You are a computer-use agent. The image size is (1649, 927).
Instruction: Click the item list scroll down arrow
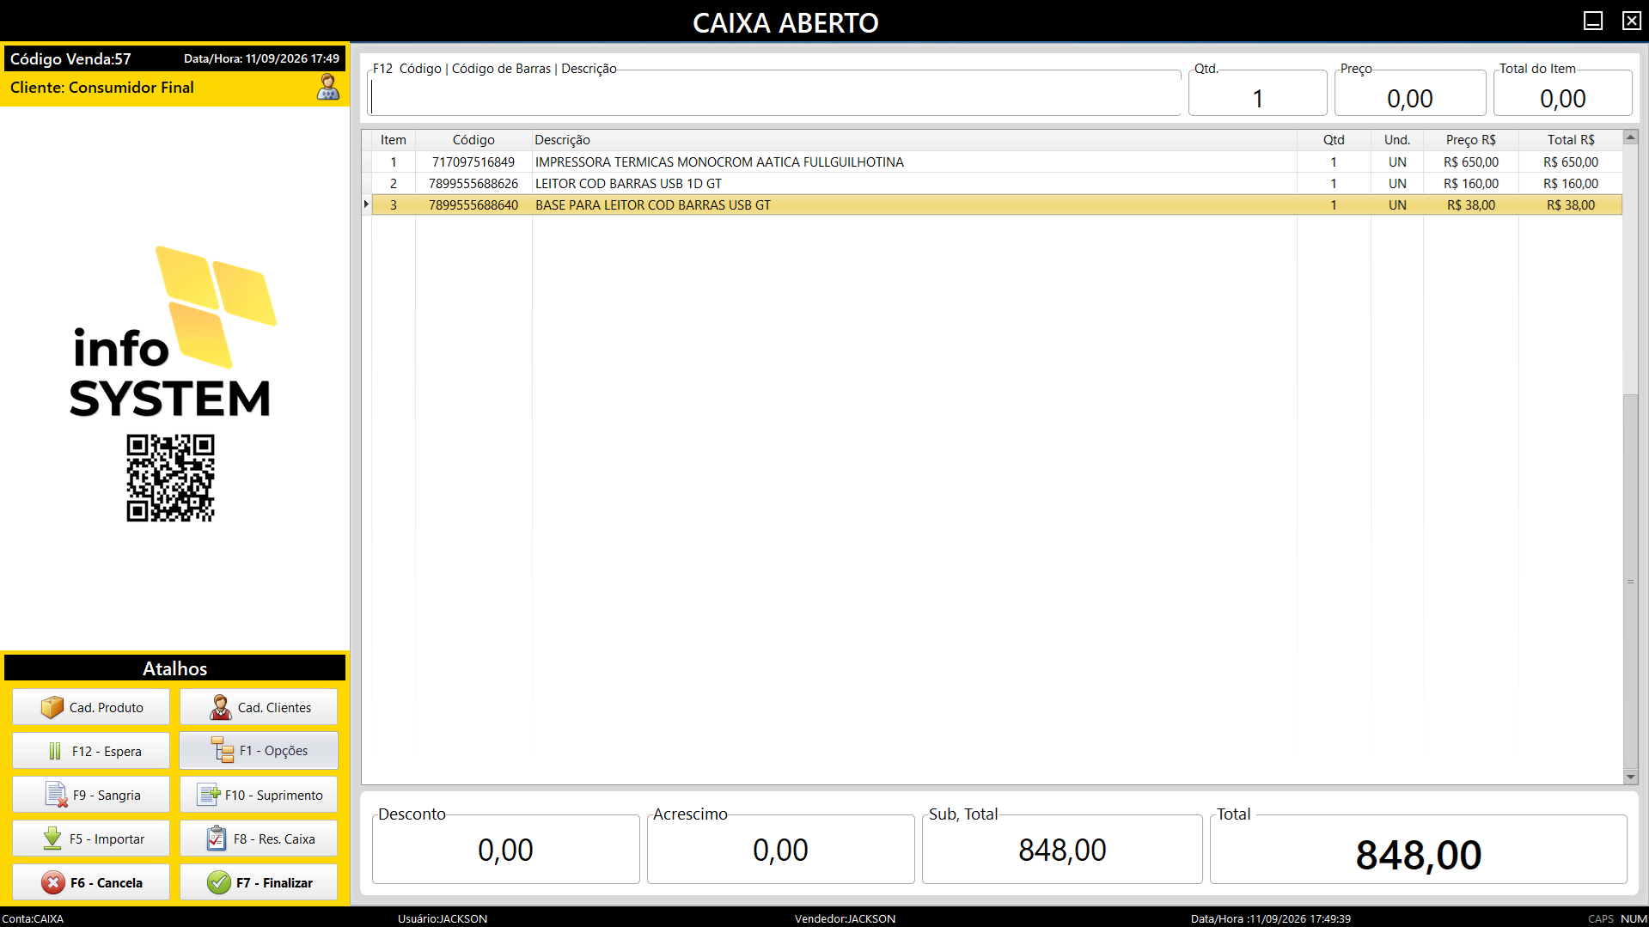click(1630, 777)
